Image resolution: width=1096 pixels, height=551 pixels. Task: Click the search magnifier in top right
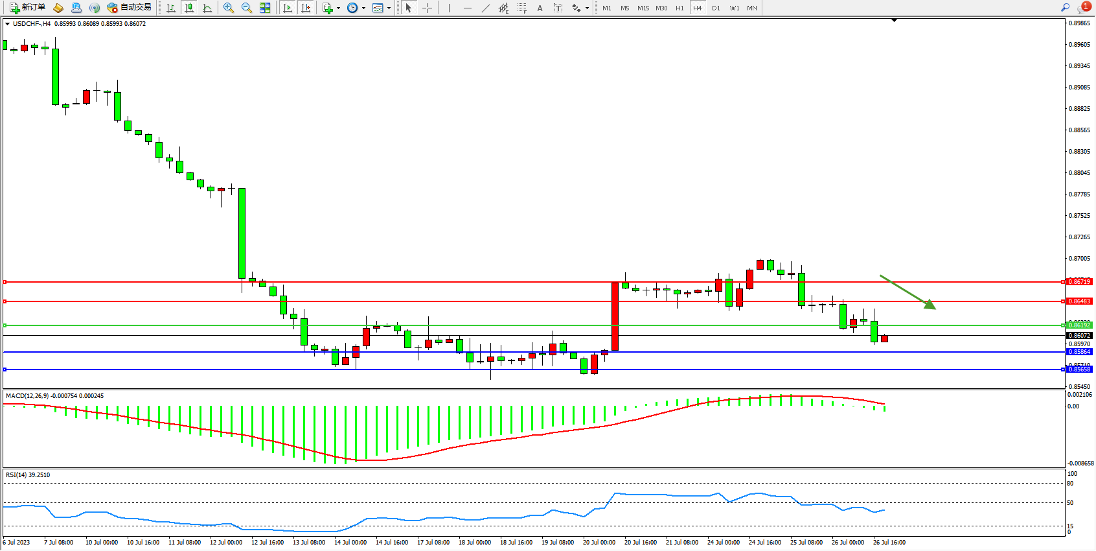[x=1065, y=8]
